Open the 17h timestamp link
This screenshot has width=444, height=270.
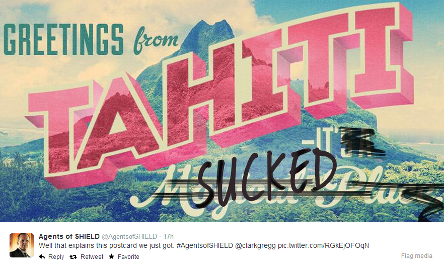[x=168, y=236]
